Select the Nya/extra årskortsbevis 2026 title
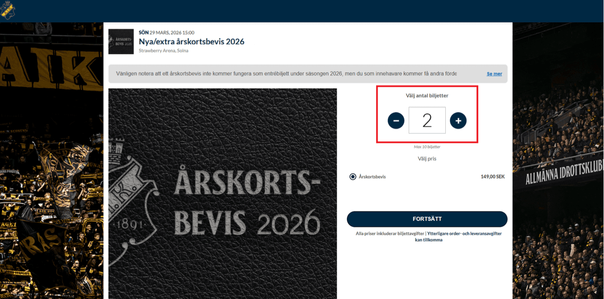 192,42
